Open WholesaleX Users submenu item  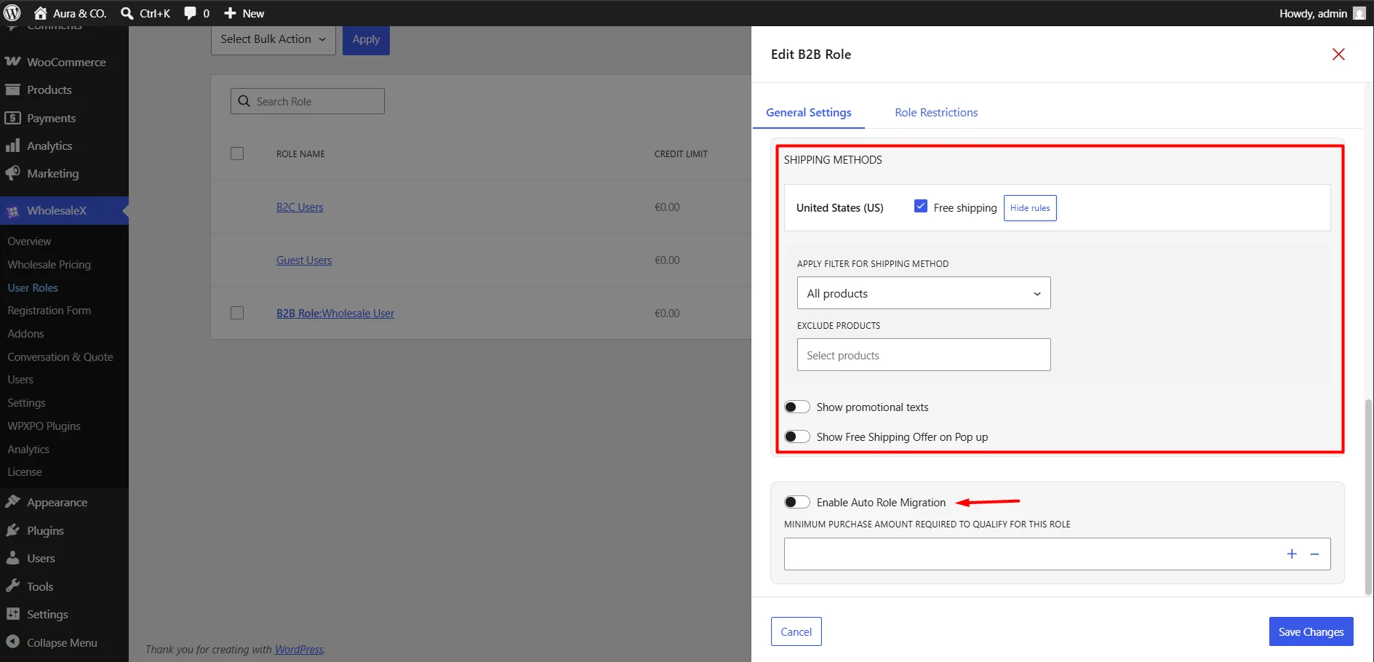point(20,380)
